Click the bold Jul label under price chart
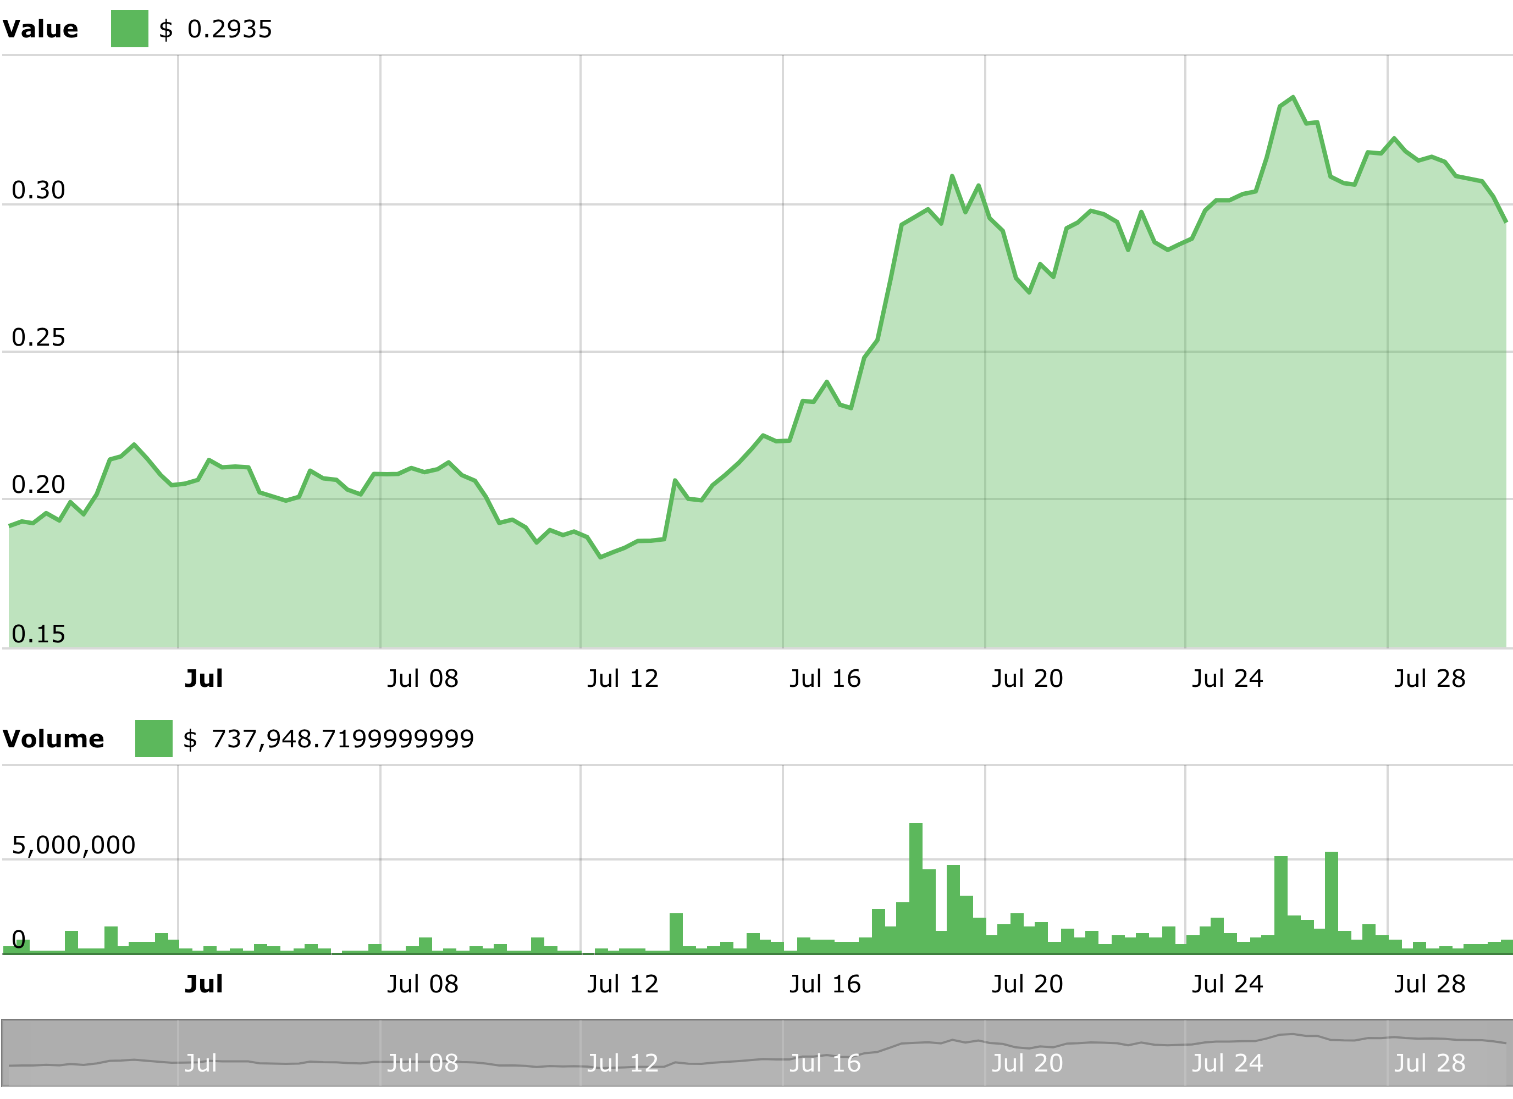The height and width of the screenshot is (1099, 1513). [203, 679]
